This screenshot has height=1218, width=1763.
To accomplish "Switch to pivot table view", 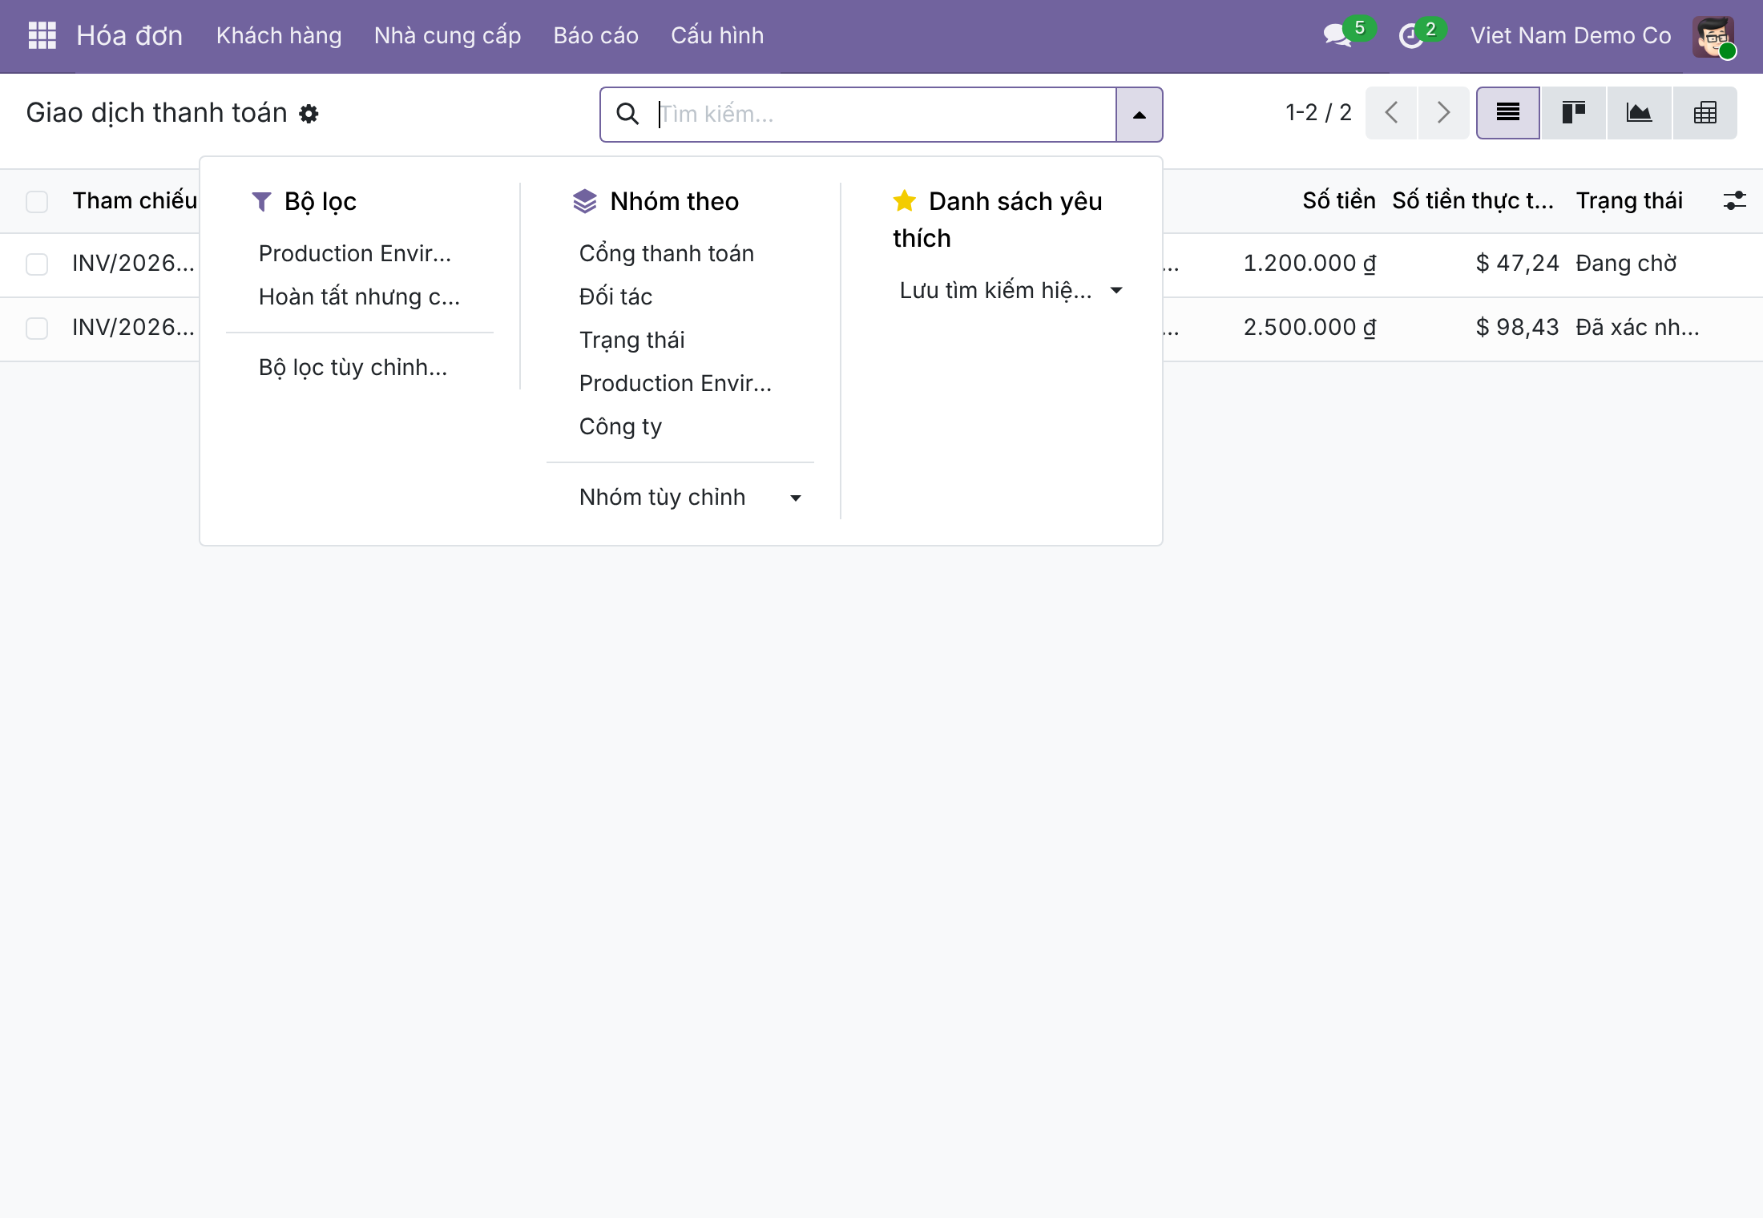I will pos(1705,113).
